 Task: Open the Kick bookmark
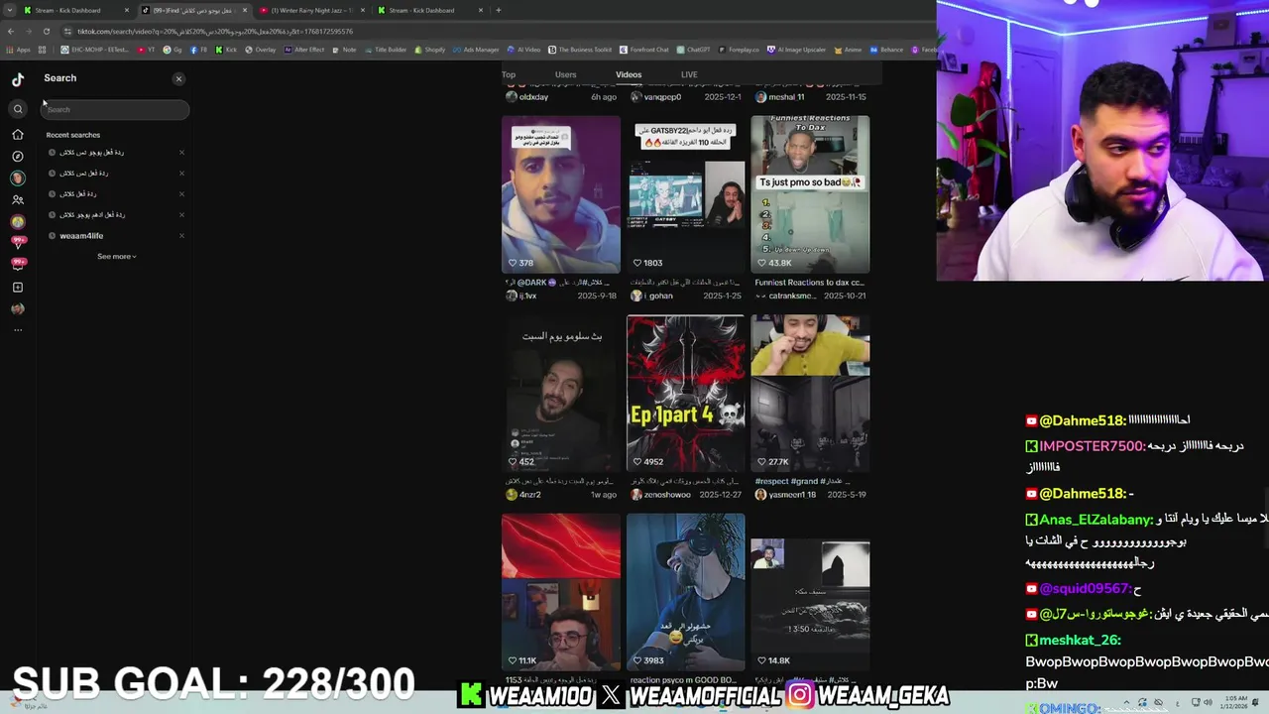point(226,50)
